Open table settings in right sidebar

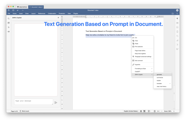pyautogui.click(x=177, y=23)
